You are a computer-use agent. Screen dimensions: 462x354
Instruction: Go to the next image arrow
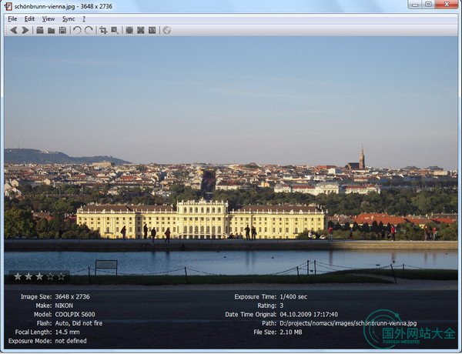tap(25, 30)
